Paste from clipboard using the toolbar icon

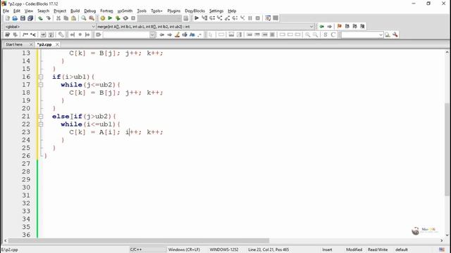(73, 18)
